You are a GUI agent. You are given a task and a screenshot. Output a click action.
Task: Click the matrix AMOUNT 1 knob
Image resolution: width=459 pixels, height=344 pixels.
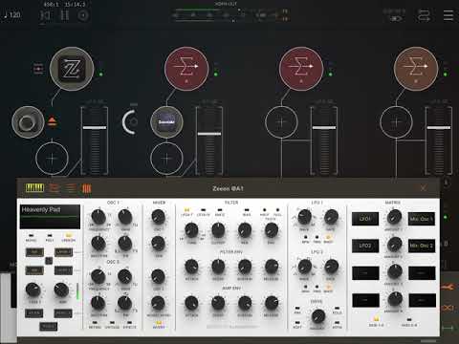pyautogui.click(x=394, y=218)
